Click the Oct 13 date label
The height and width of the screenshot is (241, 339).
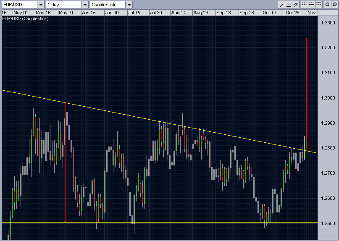coord(269,13)
